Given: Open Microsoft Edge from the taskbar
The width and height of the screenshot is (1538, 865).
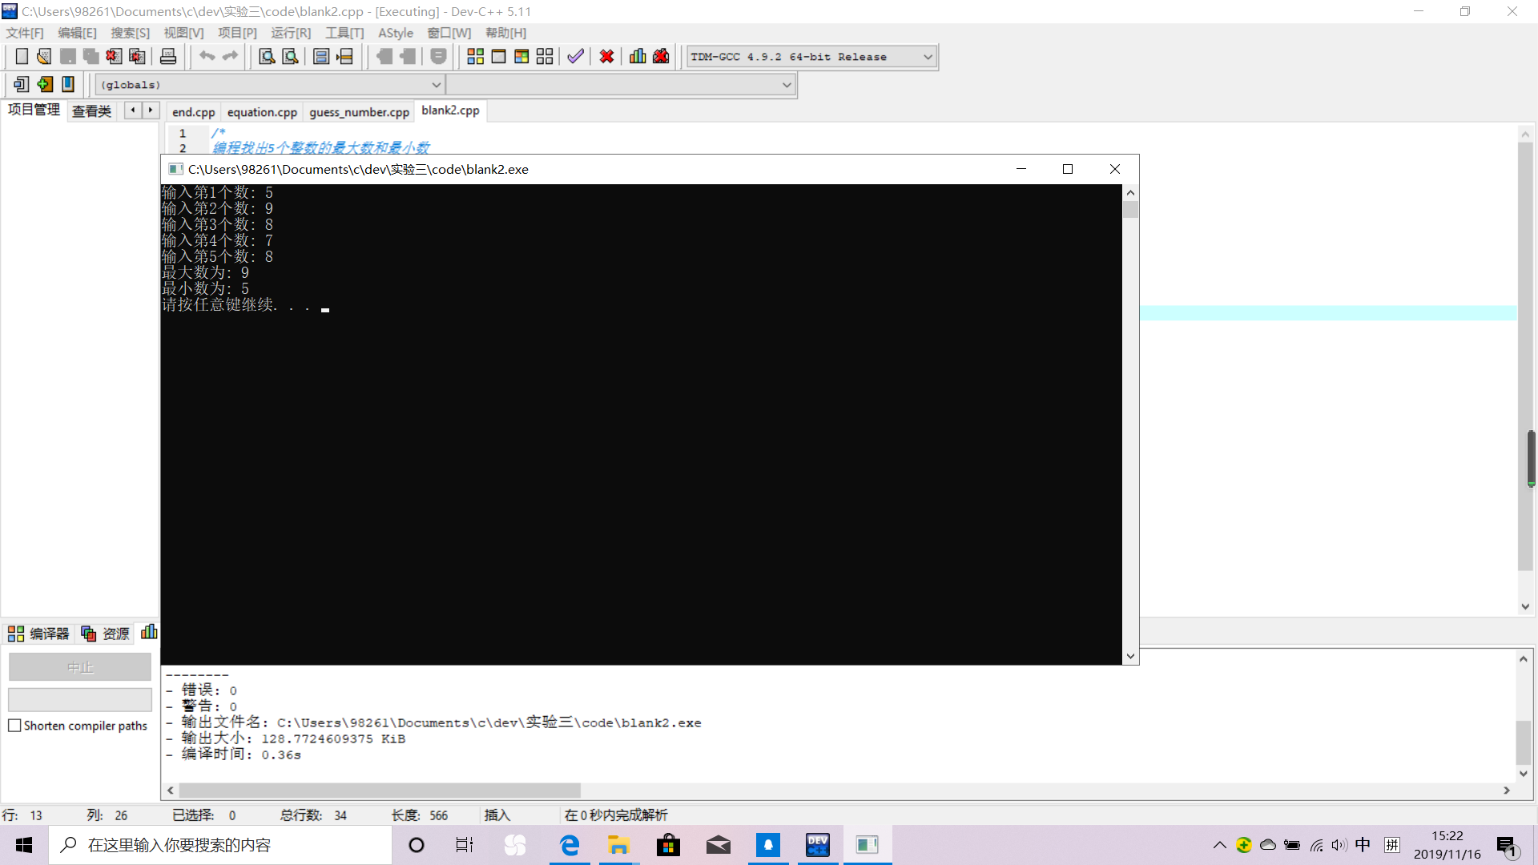Looking at the screenshot, I should pos(570,845).
